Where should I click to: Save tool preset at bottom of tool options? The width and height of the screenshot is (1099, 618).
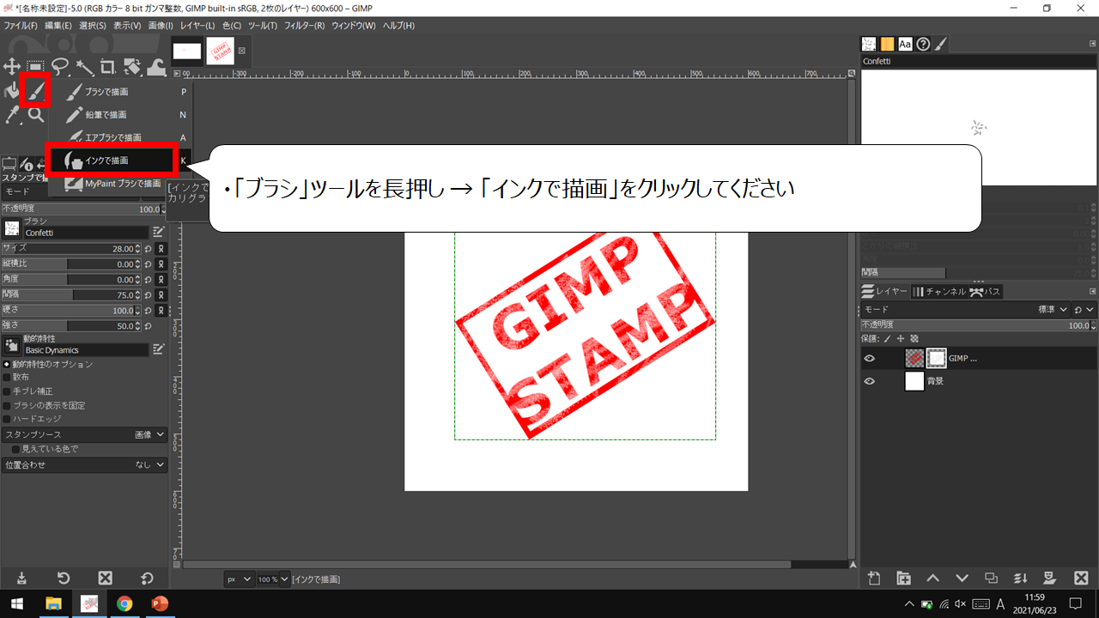21,579
